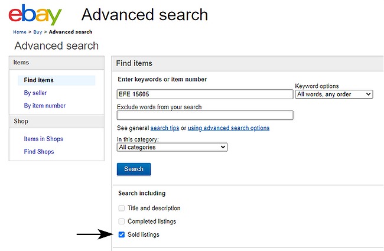384x251 pixels.
Task: Check the Title and description checkbox
Action: click(x=122, y=208)
